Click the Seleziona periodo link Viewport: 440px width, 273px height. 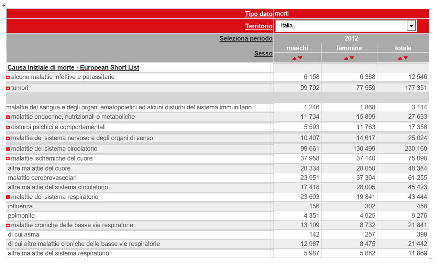pos(246,39)
